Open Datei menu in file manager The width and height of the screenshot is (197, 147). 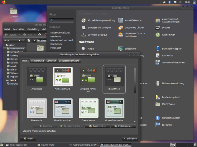pos(7,29)
